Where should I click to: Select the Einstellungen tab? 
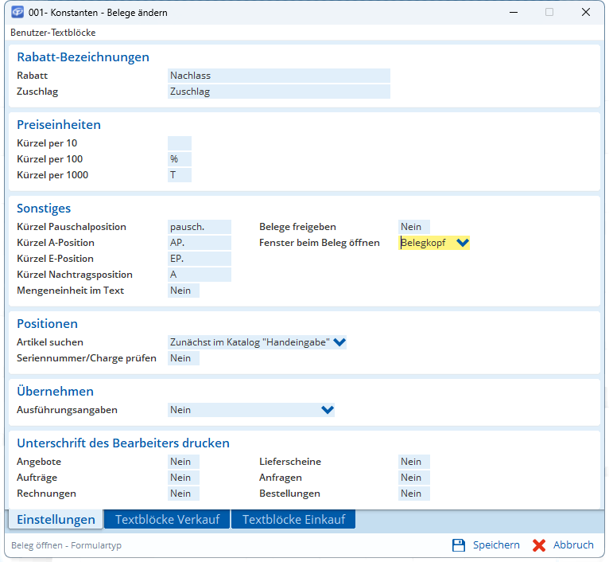point(56,520)
